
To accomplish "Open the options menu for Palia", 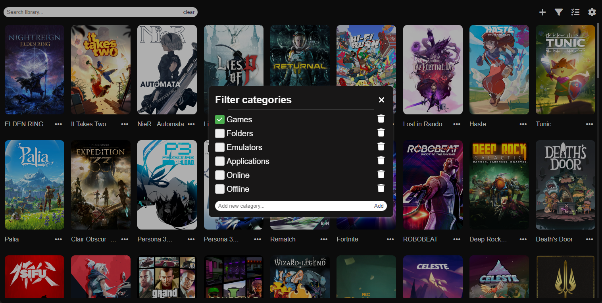I will point(58,239).
